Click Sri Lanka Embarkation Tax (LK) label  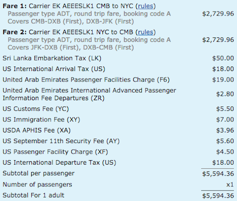pos(52,58)
